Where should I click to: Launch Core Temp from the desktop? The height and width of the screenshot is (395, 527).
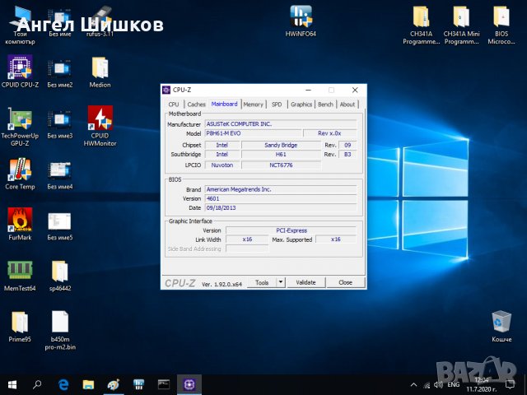19,170
